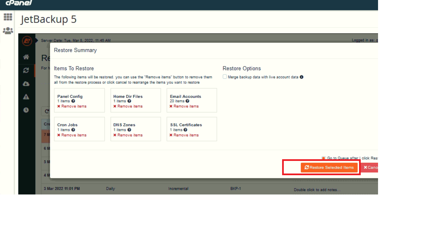This screenshot has width=429, height=245.
Task: Open the cPanel apps grid icon
Action: tap(8, 17)
